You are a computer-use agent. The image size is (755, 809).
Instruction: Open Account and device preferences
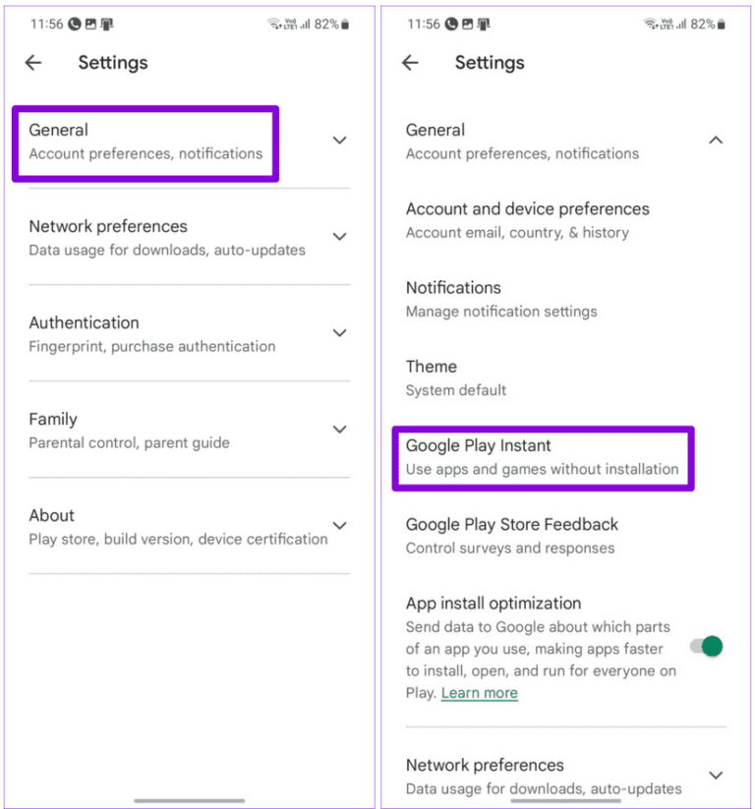(528, 220)
